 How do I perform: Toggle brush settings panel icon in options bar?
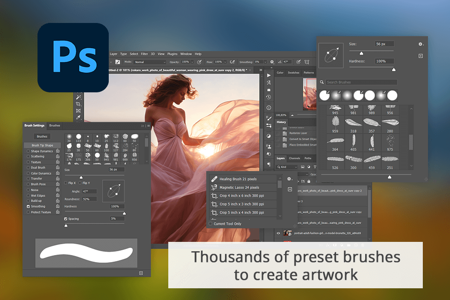coord(118,62)
